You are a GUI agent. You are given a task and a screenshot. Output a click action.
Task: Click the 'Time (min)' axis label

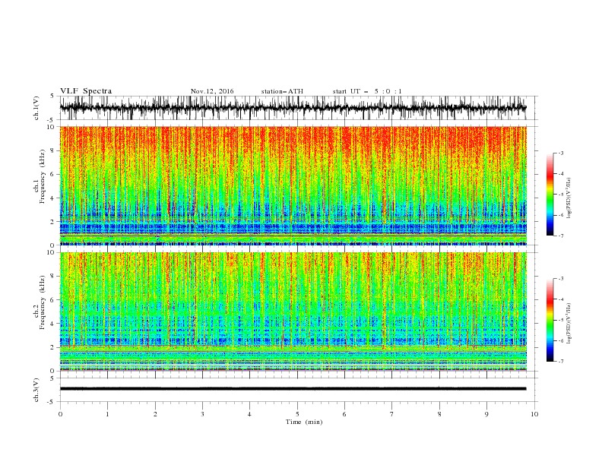(x=304, y=422)
